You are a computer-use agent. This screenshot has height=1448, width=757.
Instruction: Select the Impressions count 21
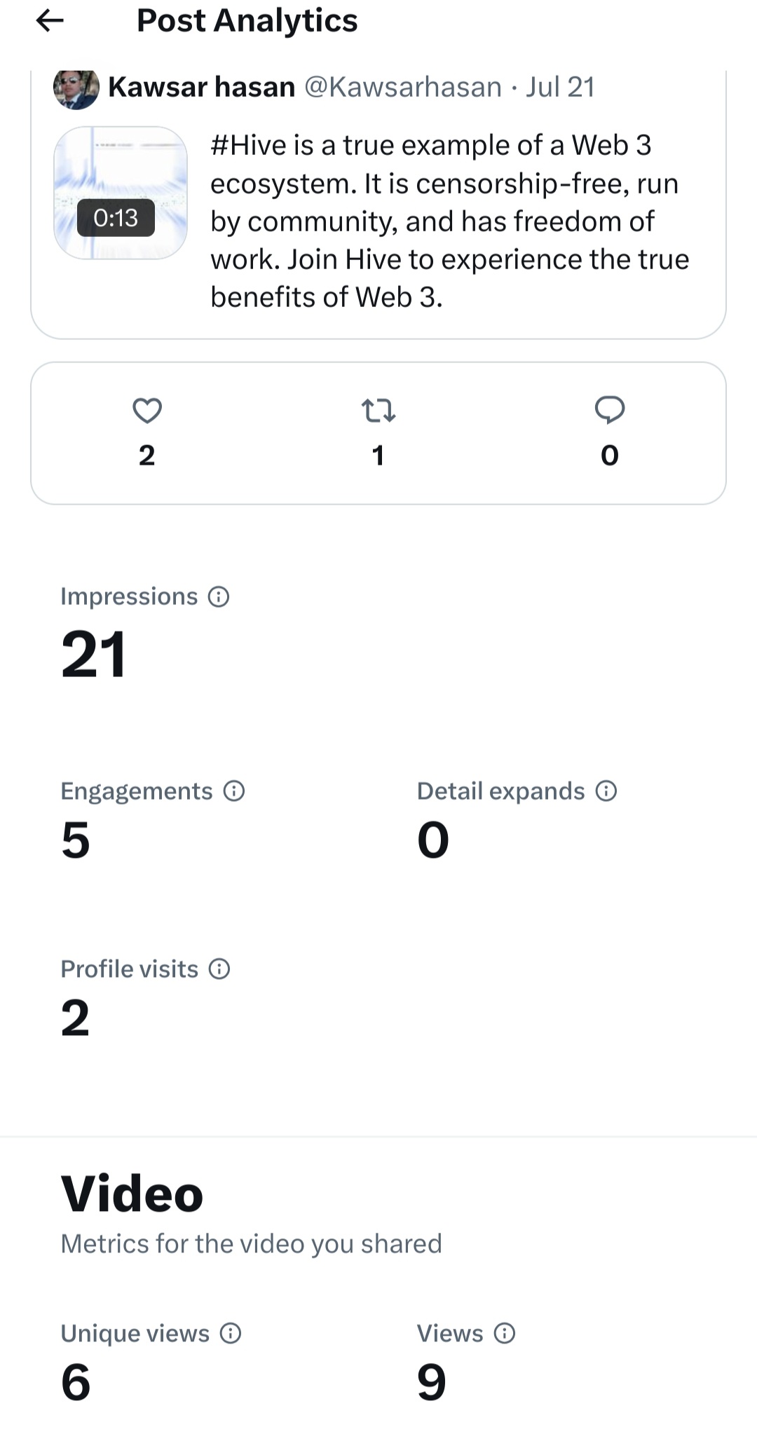(x=93, y=654)
